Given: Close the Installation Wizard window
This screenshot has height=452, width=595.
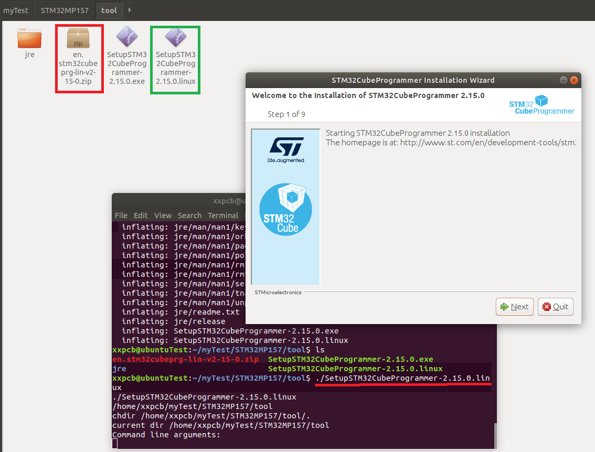Looking at the screenshot, I should [574, 80].
